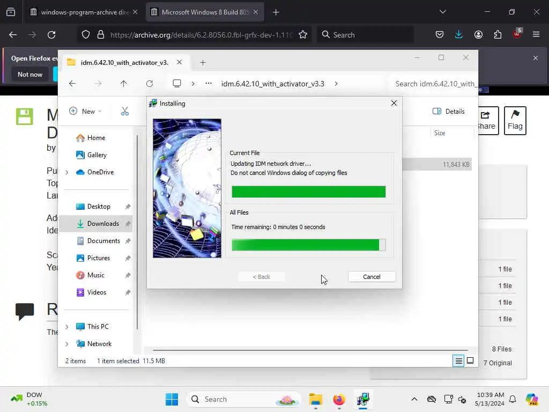Open Windows Start menu
The image size is (549, 412).
click(172, 399)
